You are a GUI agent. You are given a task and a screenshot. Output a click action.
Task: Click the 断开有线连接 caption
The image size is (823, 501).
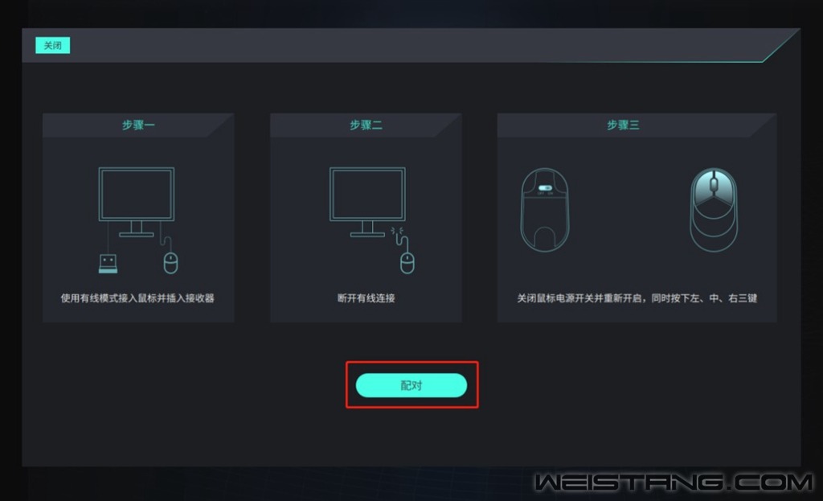366,298
